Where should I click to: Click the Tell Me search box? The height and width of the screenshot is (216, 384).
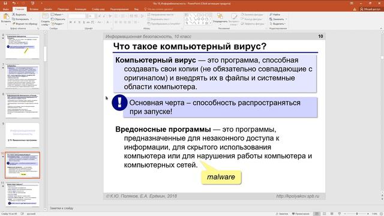point(158,10)
